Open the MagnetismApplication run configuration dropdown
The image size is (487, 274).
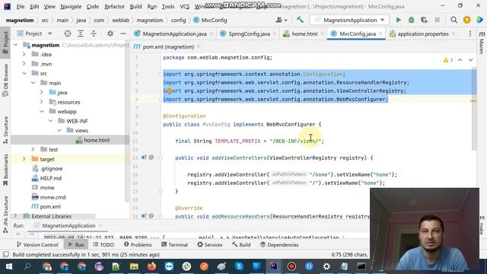349,20
